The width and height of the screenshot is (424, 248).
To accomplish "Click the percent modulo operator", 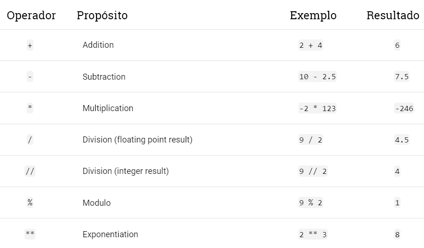I will [30, 203].
